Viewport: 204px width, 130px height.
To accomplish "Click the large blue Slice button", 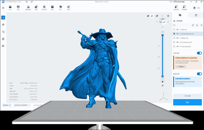I will (x=187, y=102).
